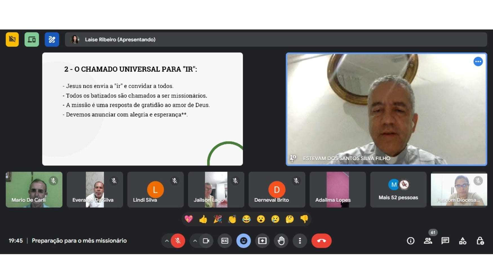Toggle the camera on or off
Viewport: 493px width, 274px height.
point(206,241)
